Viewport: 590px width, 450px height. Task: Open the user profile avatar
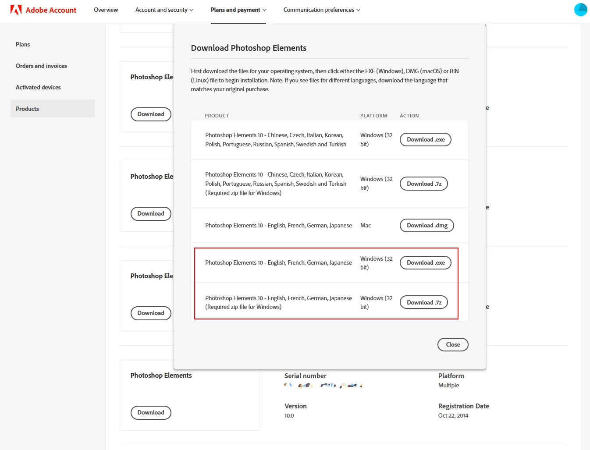pos(580,10)
